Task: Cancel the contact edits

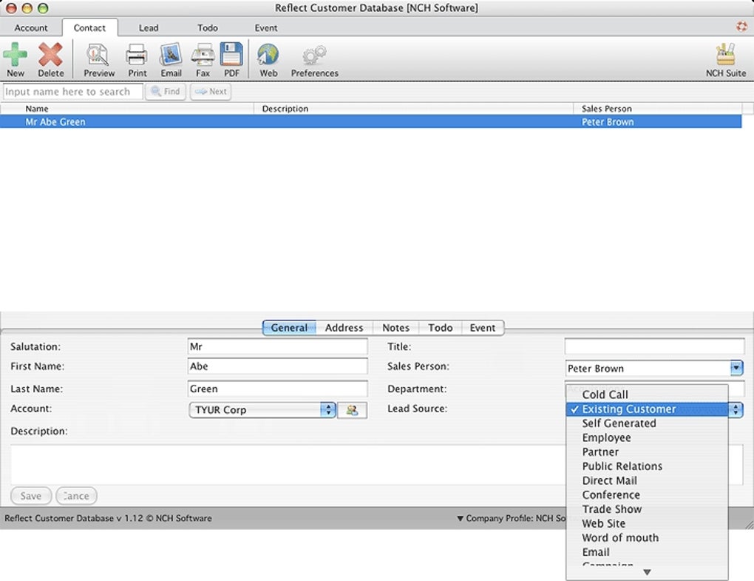Action: [x=76, y=496]
